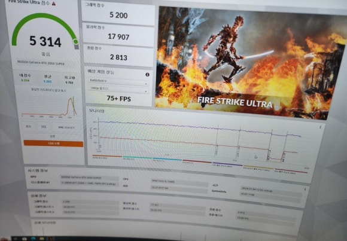Viewport: 347px width, 241px height.
Task: Open the info icon in estimated game performance
Action: [x=147, y=75]
